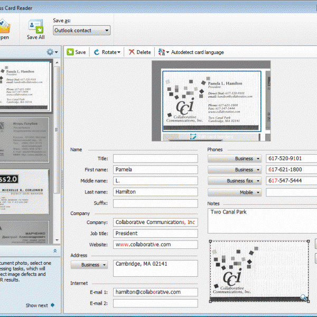Click the magnifier icon on logo preview
317x317 pixels.
(x=304, y=297)
